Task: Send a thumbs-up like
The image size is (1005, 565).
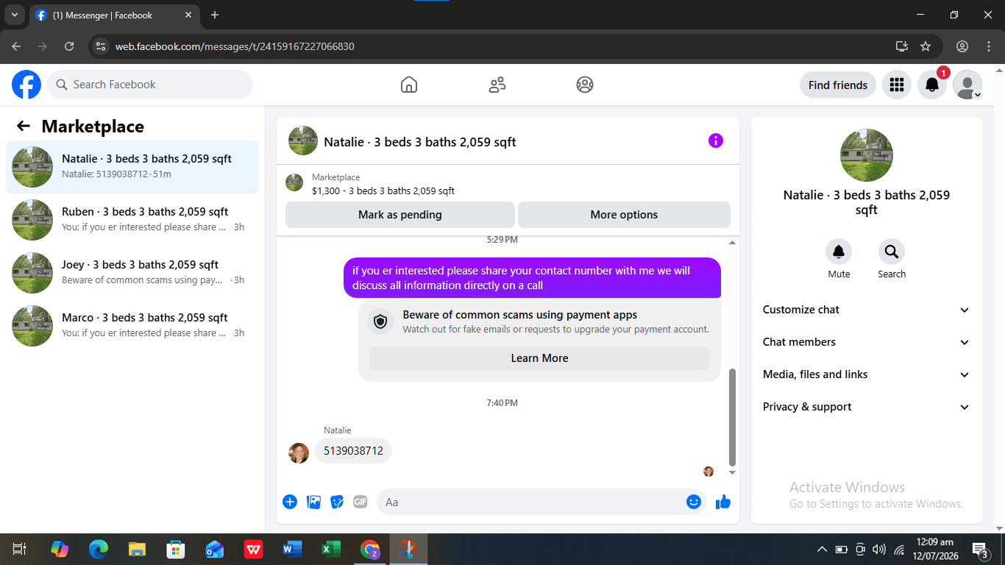Action: [723, 502]
